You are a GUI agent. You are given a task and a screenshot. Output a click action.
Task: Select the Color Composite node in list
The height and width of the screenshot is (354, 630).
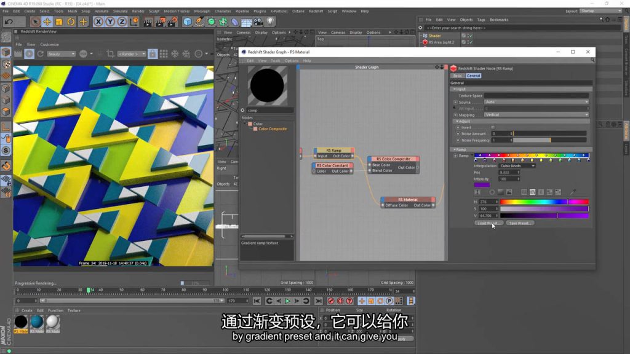[x=273, y=129]
